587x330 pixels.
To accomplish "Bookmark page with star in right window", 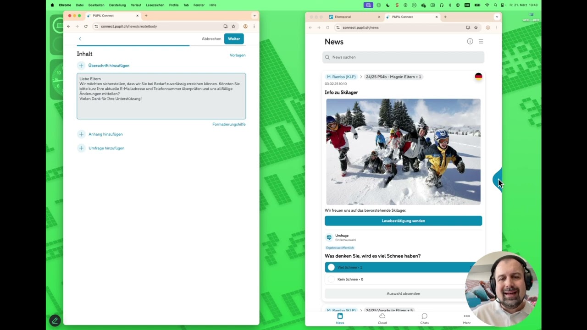I will [x=476, y=27].
